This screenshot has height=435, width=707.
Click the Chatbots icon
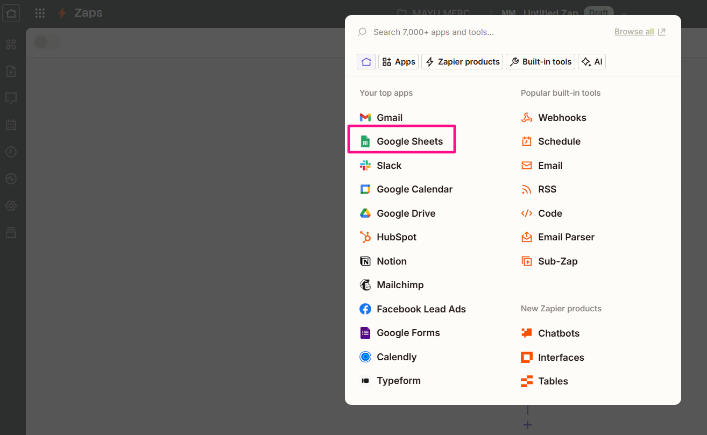(527, 333)
